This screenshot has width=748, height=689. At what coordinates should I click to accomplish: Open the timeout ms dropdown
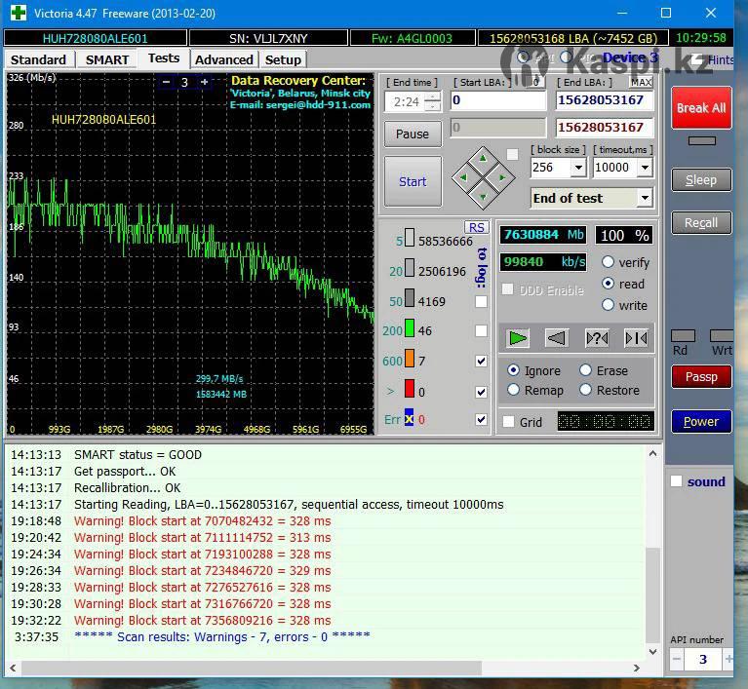[645, 168]
